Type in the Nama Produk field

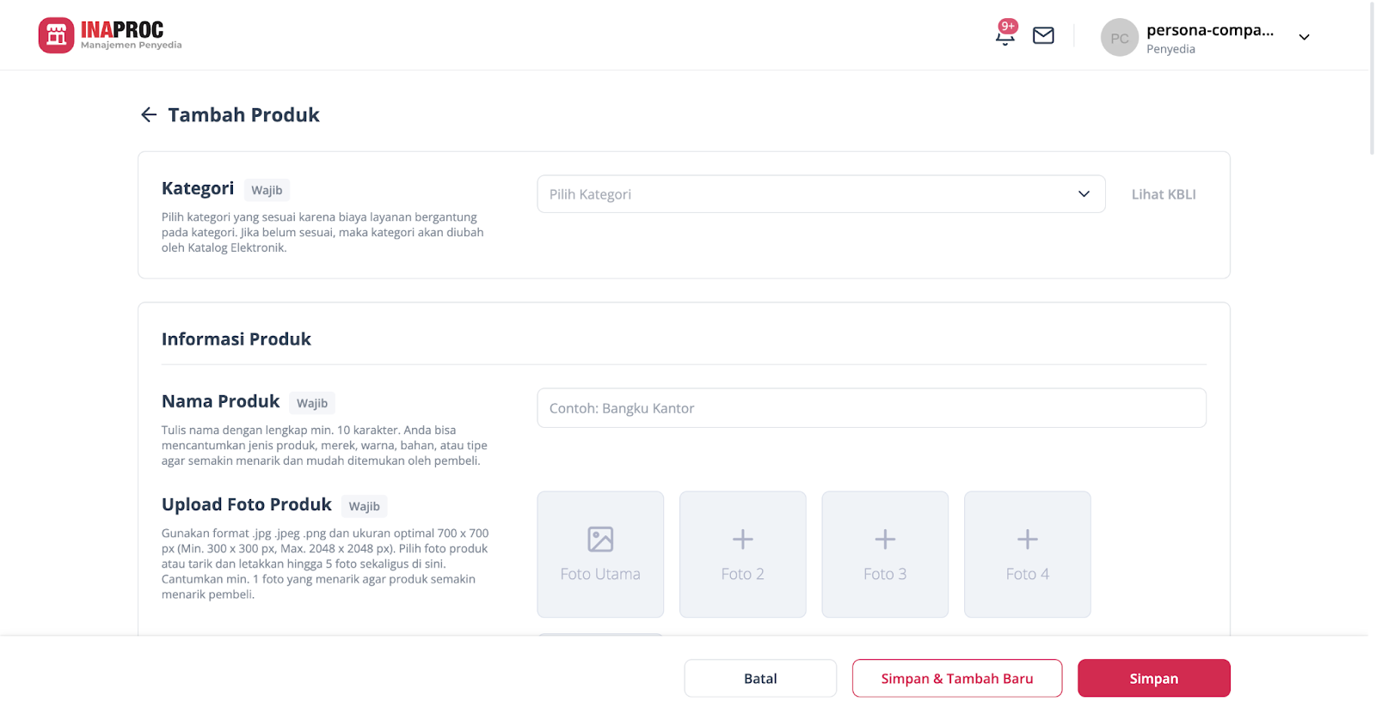[x=870, y=408]
